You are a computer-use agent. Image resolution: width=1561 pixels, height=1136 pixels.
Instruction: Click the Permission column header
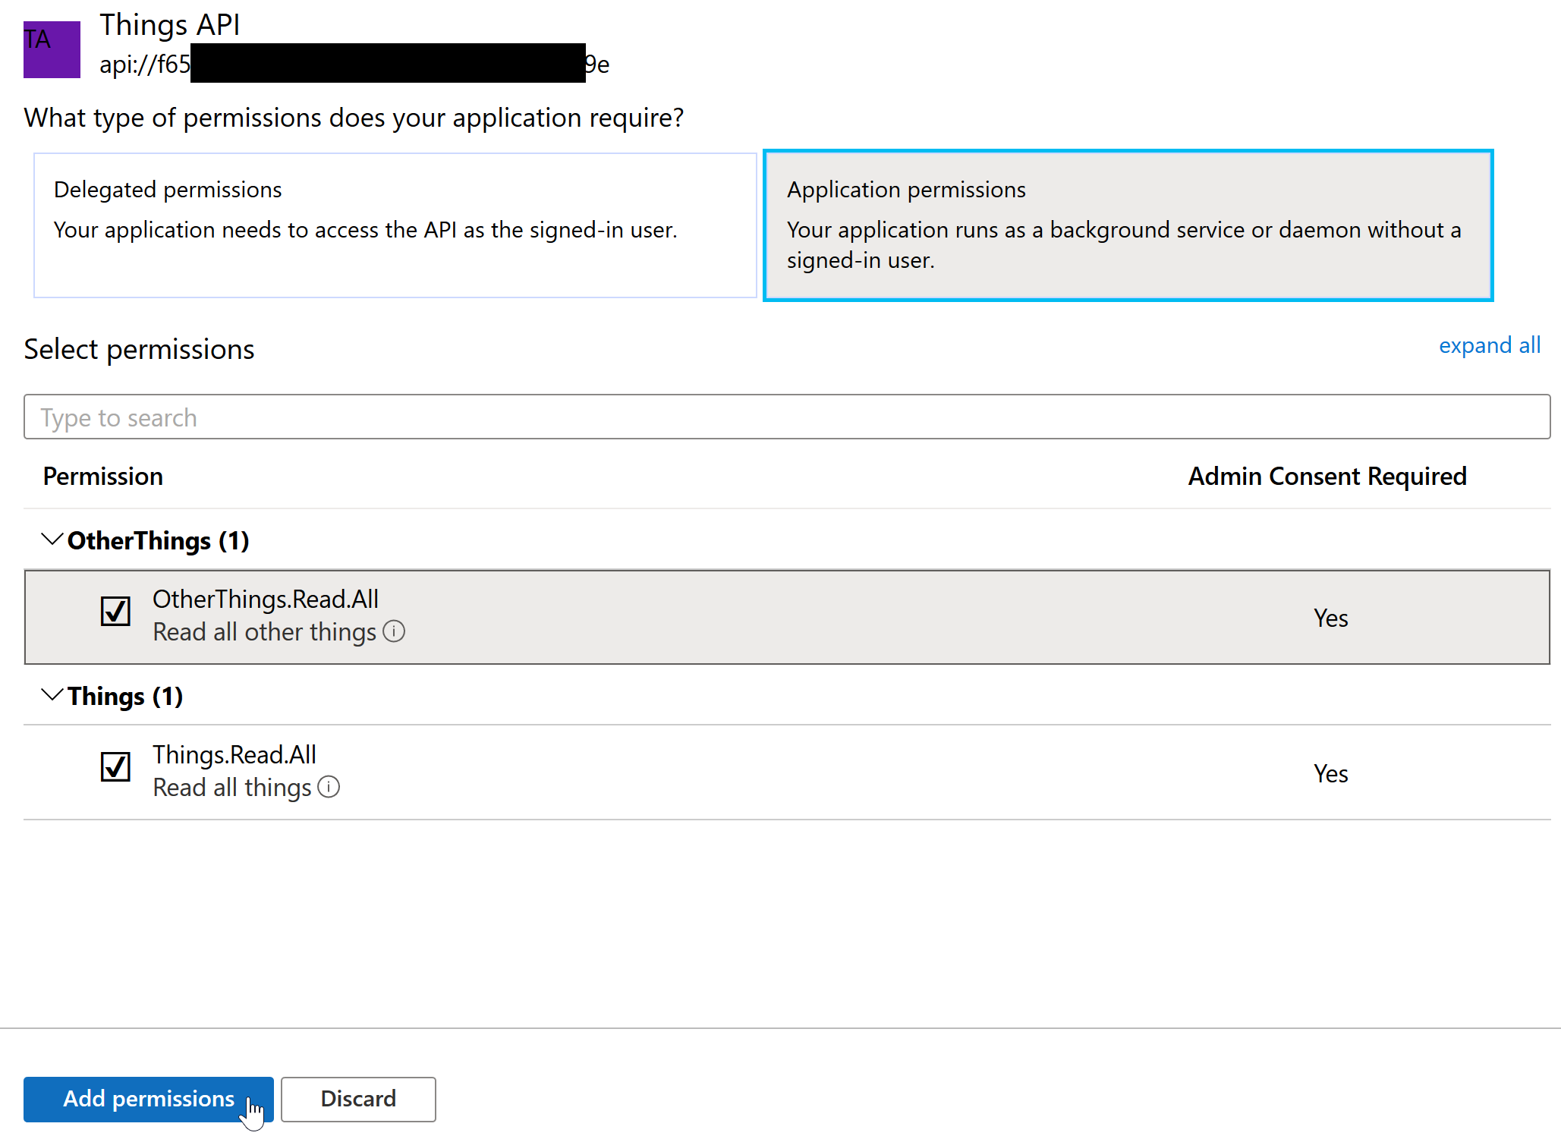[x=102, y=477]
